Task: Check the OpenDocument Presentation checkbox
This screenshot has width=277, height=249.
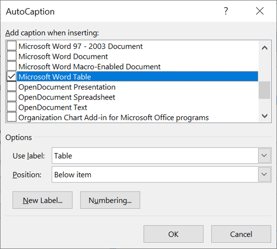Action: [11, 87]
